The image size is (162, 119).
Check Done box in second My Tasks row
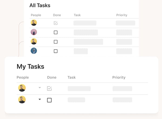click(49, 100)
